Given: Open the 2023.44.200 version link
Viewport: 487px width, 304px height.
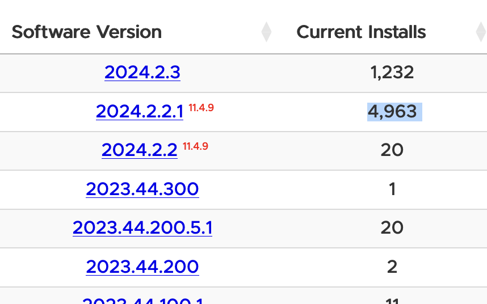Looking at the screenshot, I should point(142,267).
